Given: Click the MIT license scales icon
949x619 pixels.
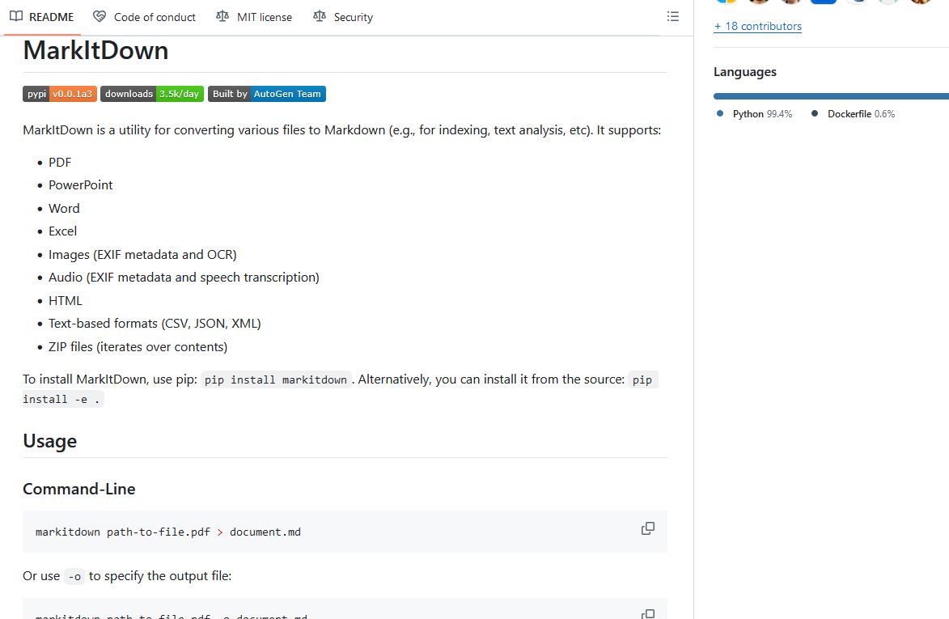Looking at the screenshot, I should [222, 16].
